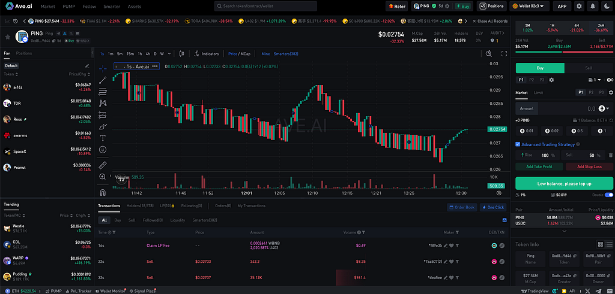Viewport: 615px width, 294px height.
Task: Open chart settings gear below price scale
Action: (499, 193)
